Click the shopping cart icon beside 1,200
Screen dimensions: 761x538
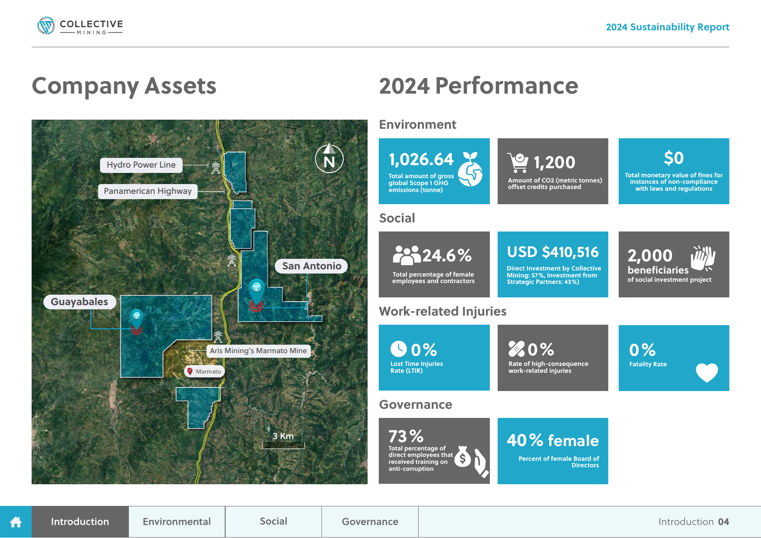pos(518,163)
